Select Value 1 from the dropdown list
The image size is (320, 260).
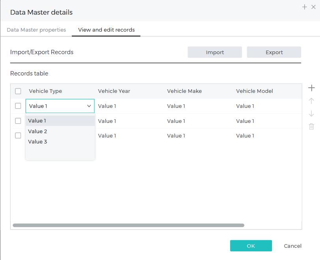click(37, 121)
